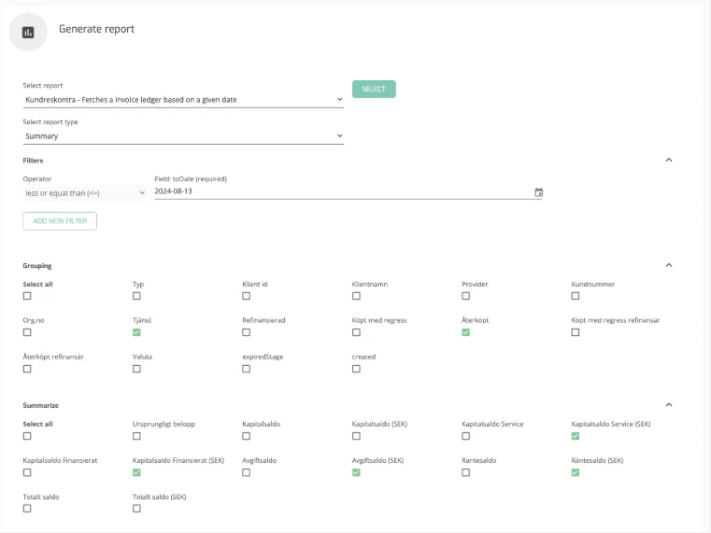Image resolution: width=711 pixels, height=533 pixels.
Task: Collapse the Summarize section
Action: pos(669,404)
